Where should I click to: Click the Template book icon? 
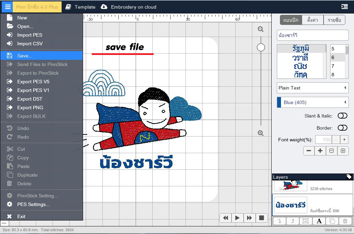click(68, 7)
